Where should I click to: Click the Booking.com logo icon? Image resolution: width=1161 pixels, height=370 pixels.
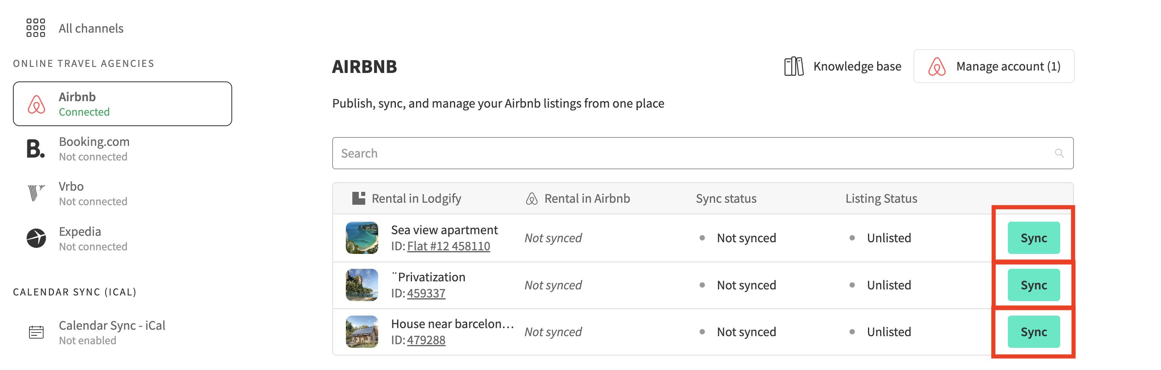(35, 149)
